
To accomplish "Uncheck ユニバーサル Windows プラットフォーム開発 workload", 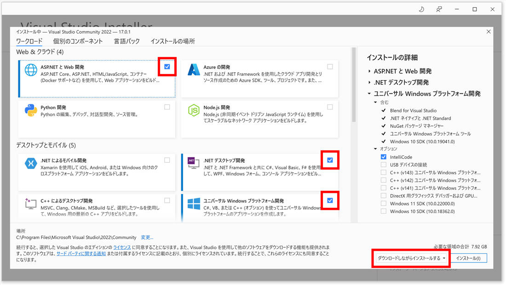I will pos(330,200).
